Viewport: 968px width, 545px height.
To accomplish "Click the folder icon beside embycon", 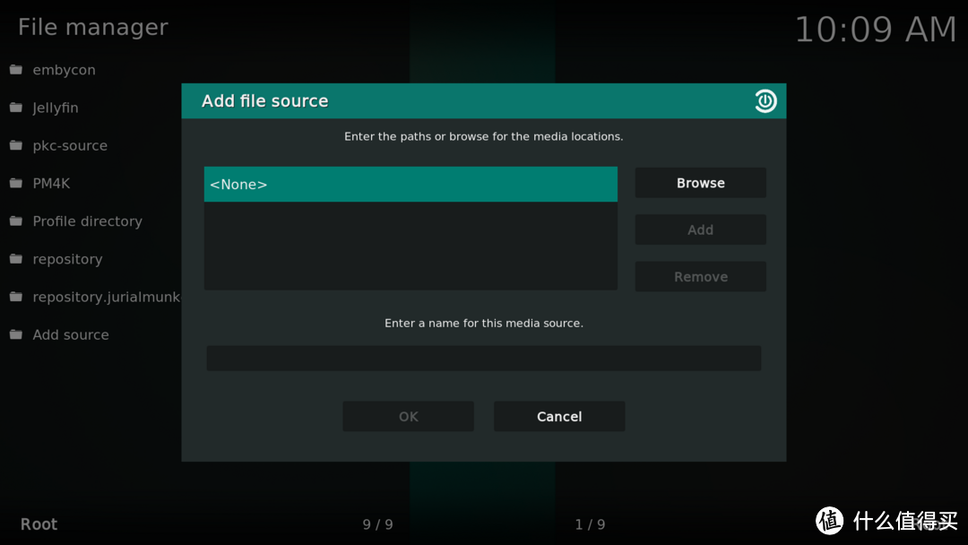I will (x=16, y=70).
